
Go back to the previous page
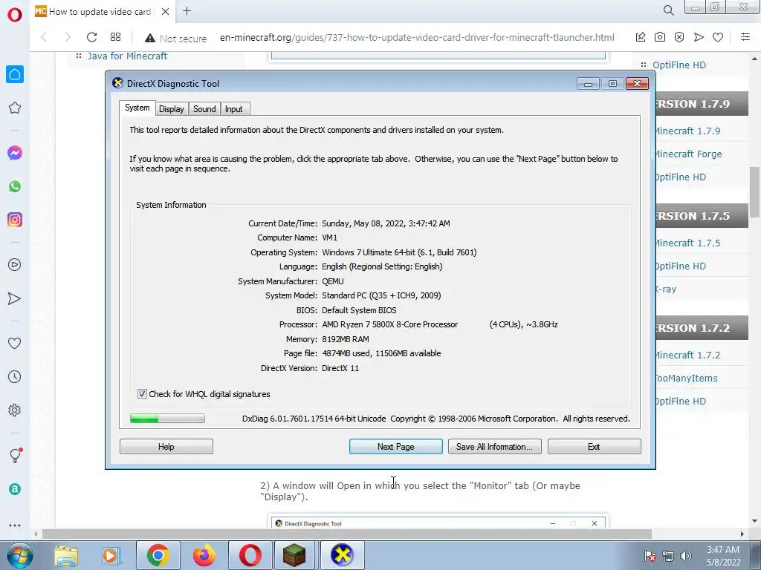click(x=44, y=37)
